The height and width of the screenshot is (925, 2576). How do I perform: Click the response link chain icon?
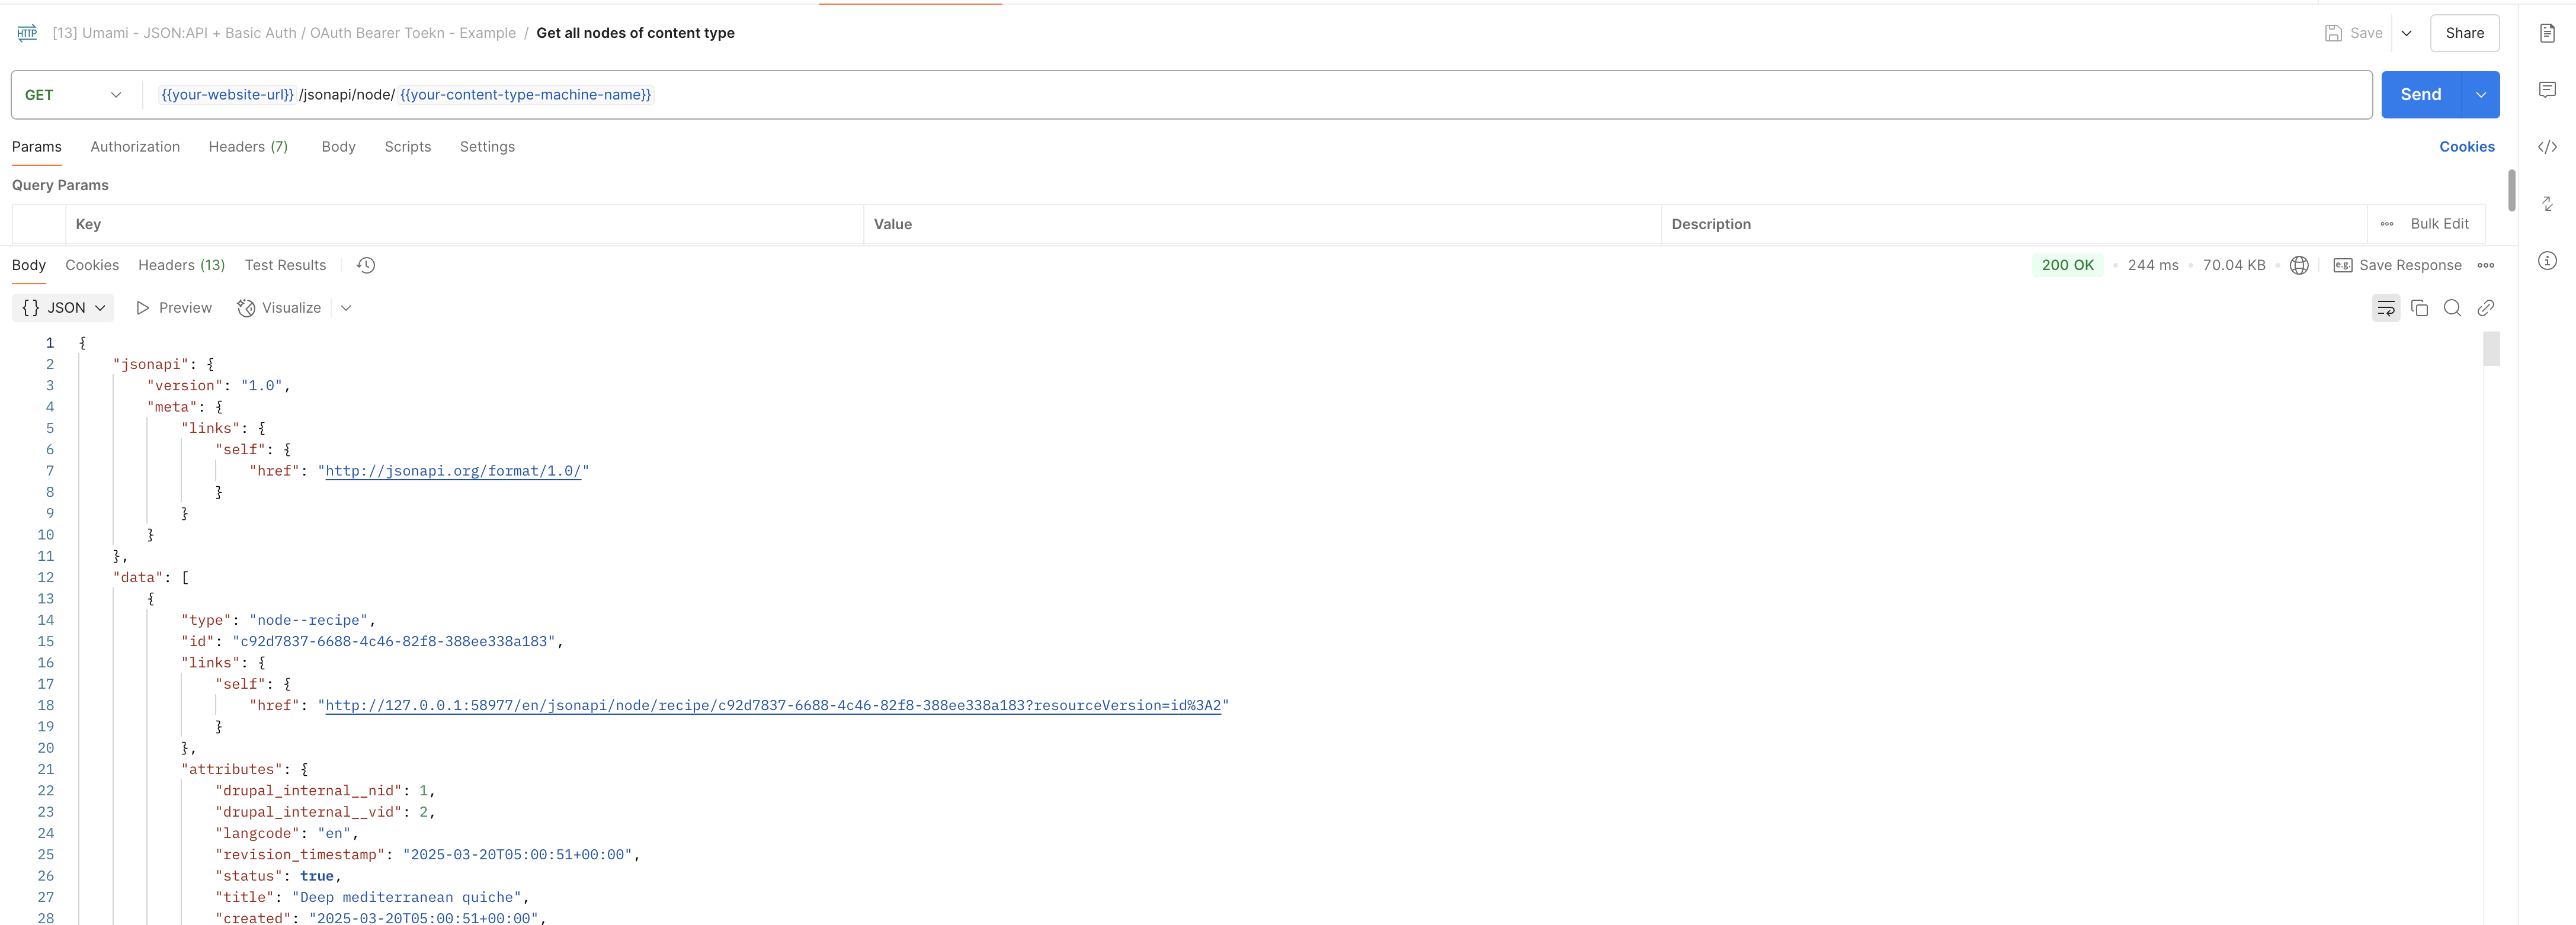2485,308
